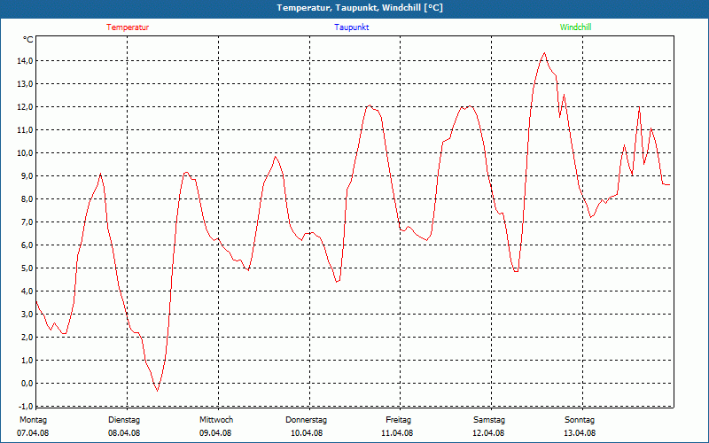
Task: Click the 7,0 y-axis value
Action: tap(27, 222)
